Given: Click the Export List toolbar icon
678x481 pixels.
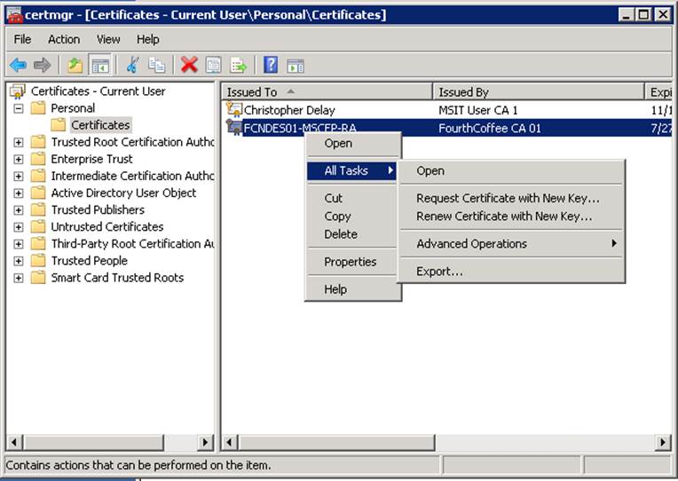Looking at the screenshot, I should [238, 65].
